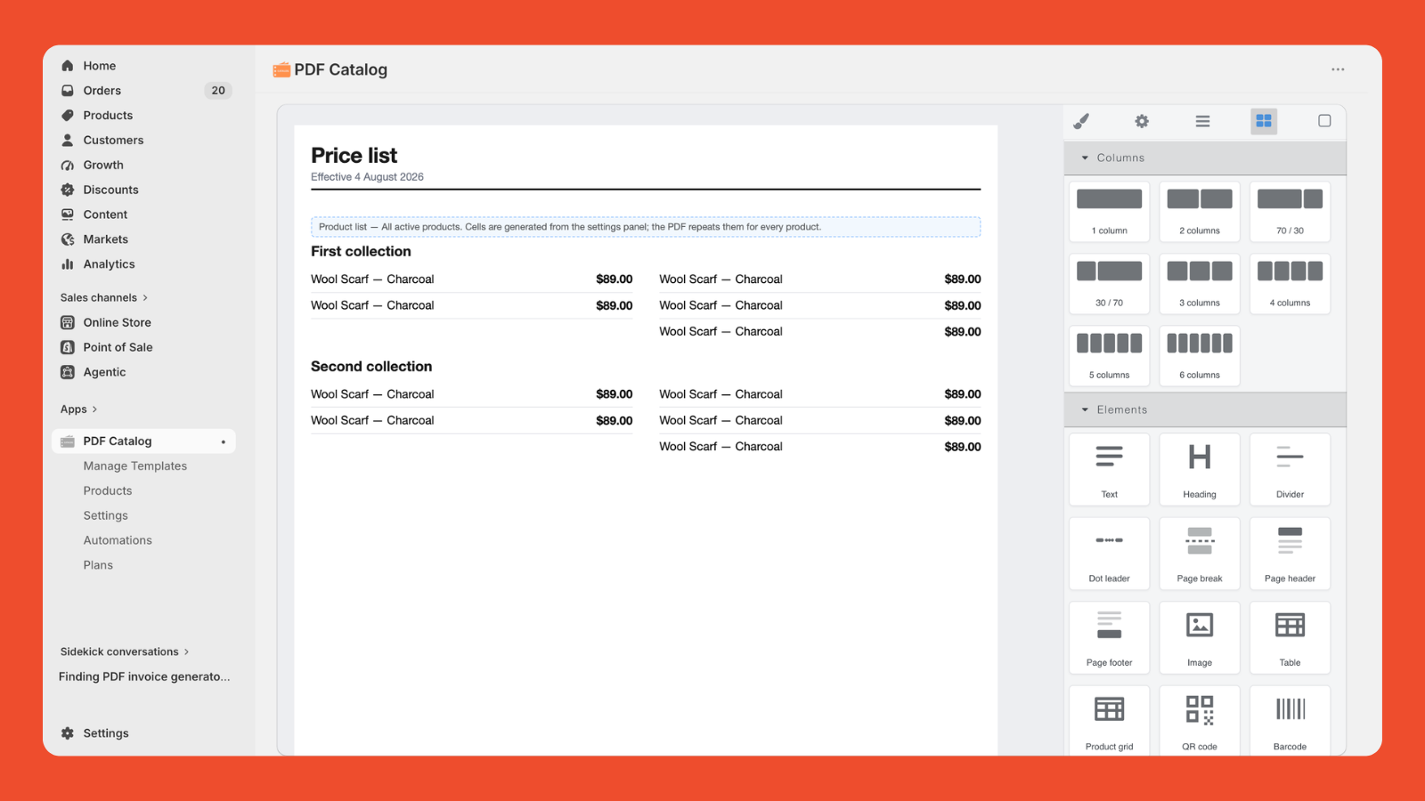Choose the 3 columns layout

tap(1200, 284)
